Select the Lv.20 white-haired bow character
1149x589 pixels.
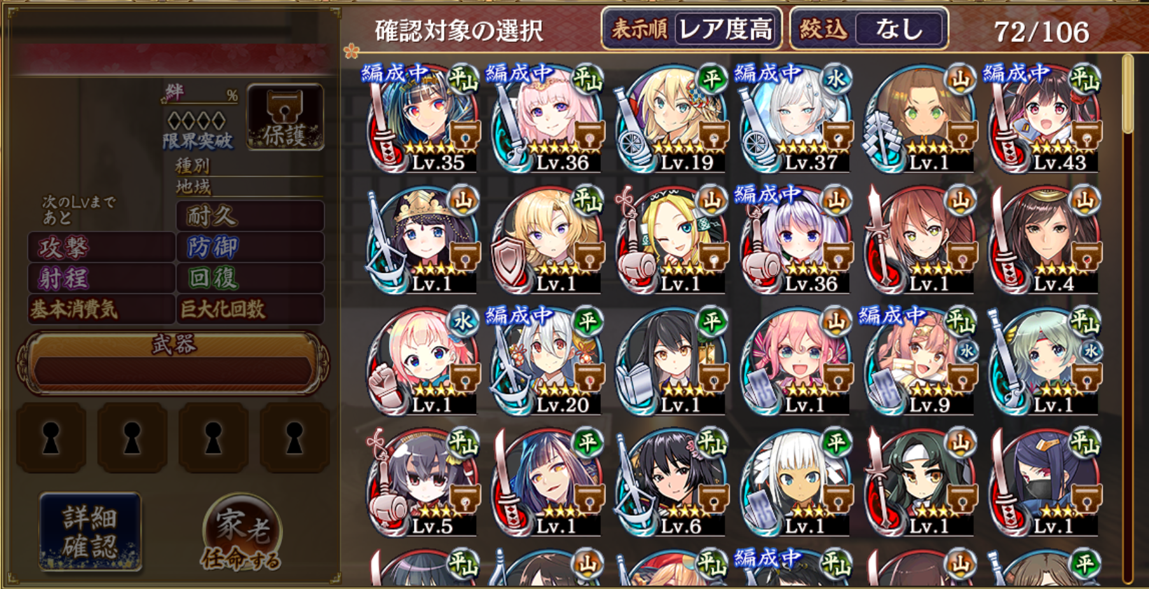[x=546, y=361]
